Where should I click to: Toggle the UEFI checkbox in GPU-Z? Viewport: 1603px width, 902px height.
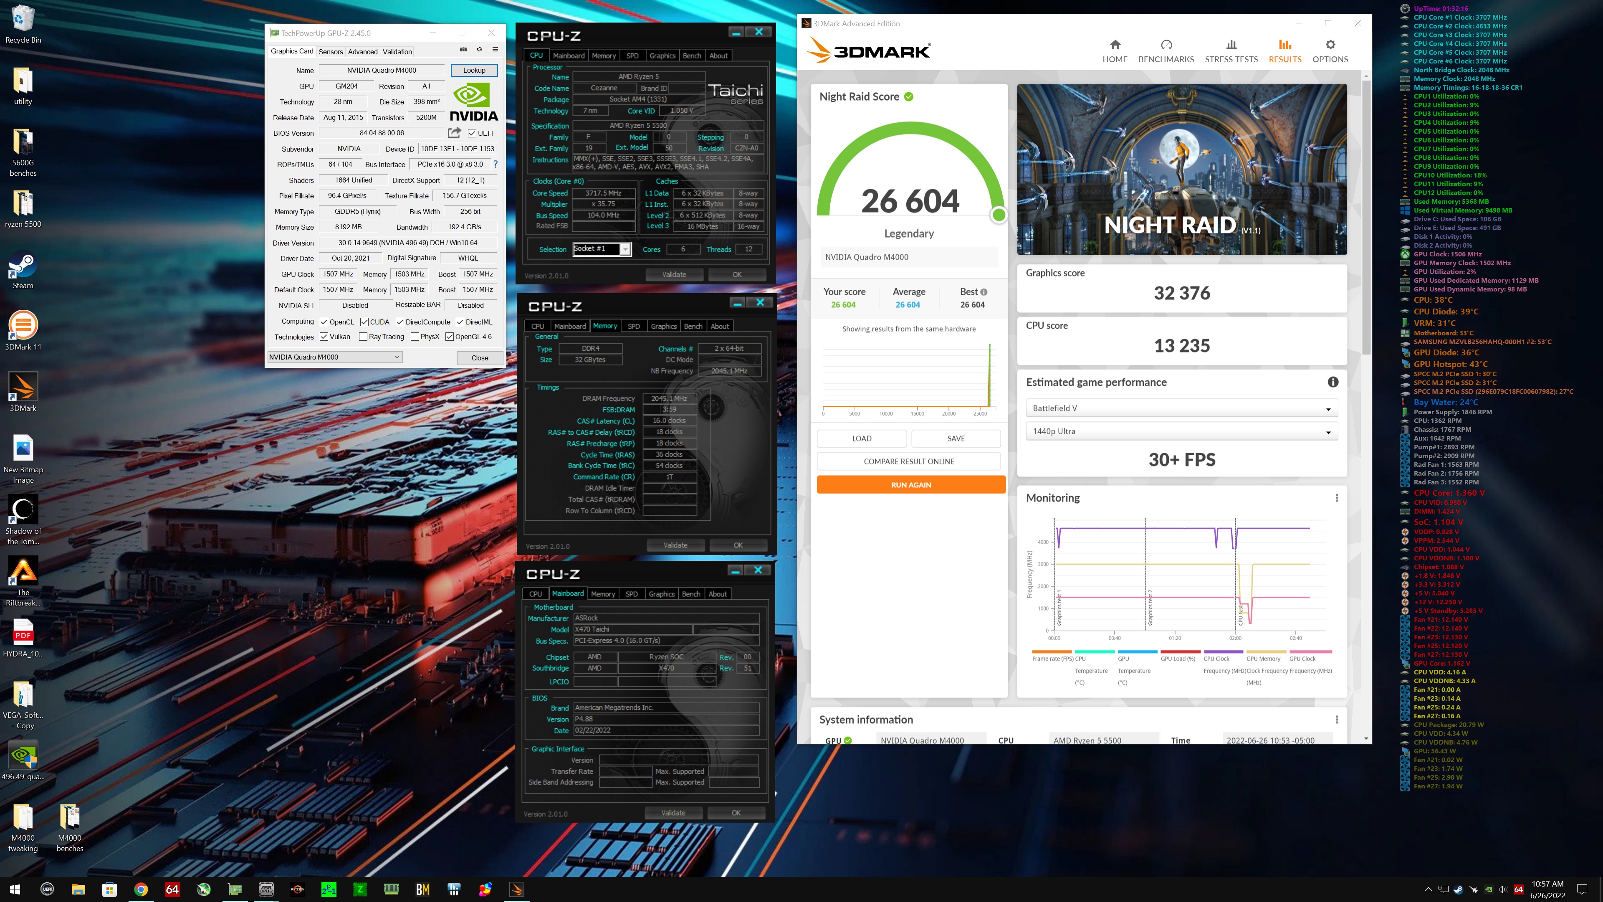472,133
